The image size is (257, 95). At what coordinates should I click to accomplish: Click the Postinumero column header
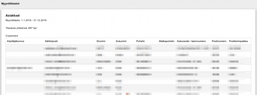coord(219,41)
